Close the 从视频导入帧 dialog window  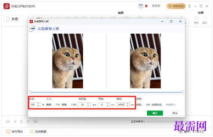pos(180,21)
